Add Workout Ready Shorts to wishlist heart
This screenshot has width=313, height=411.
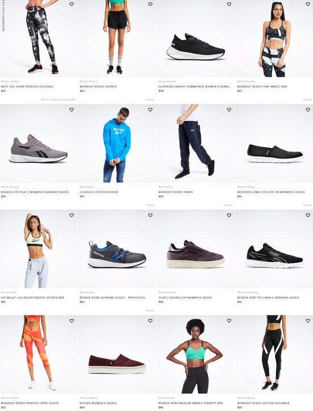(x=150, y=4)
